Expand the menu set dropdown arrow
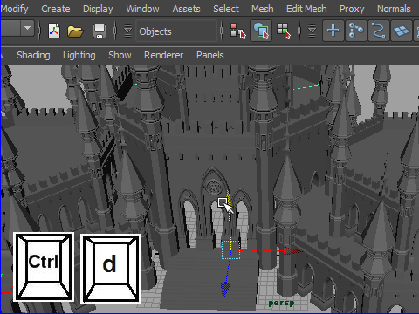 tap(27, 28)
